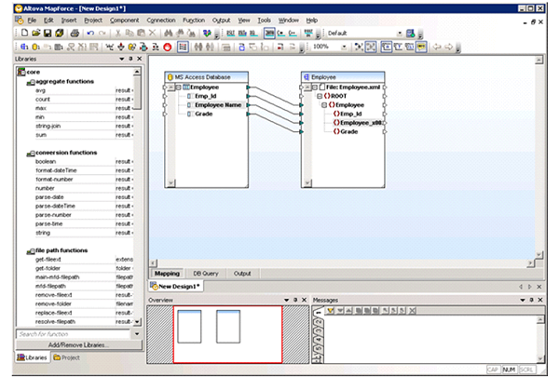The width and height of the screenshot is (559, 377).
Task: Toggle the highlighted list icon before binoculars
Action: (183, 47)
